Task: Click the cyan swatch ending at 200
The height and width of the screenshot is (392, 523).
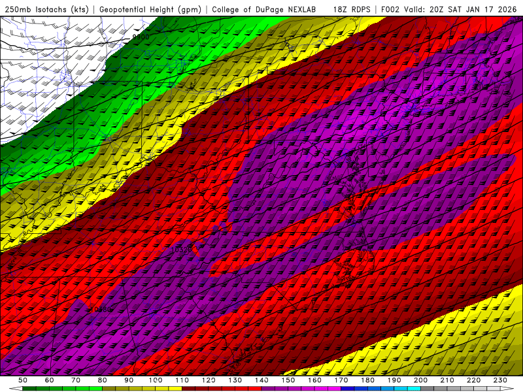Action: pyautogui.click(x=414, y=389)
